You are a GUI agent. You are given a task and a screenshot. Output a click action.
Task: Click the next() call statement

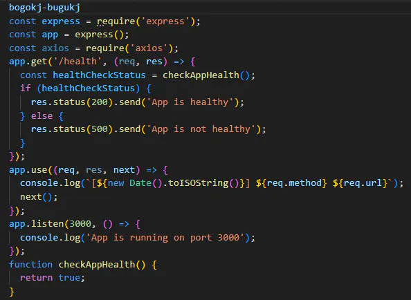pyautogui.click(x=39, y=197)
